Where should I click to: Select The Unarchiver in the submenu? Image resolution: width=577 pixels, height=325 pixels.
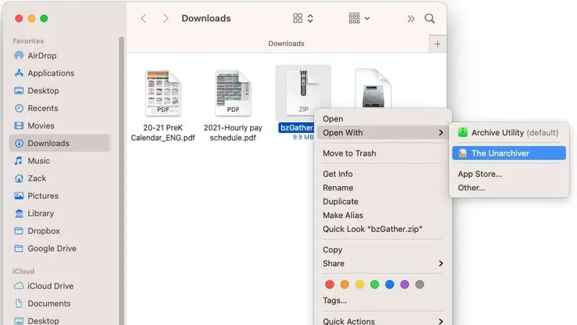coord(509,153)
